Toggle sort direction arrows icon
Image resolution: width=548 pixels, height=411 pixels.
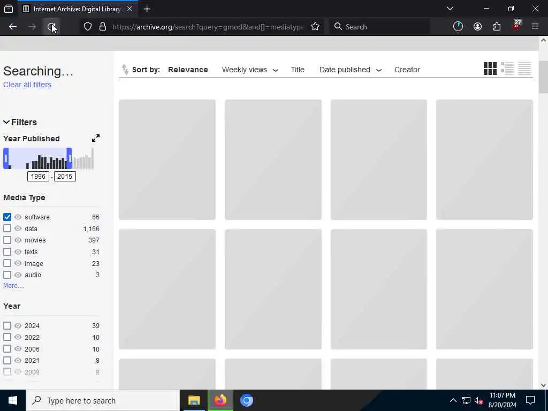coord(125,70)
